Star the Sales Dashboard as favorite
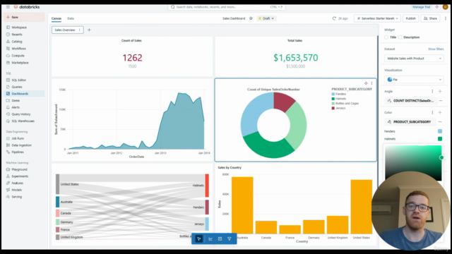 point(251,18)
